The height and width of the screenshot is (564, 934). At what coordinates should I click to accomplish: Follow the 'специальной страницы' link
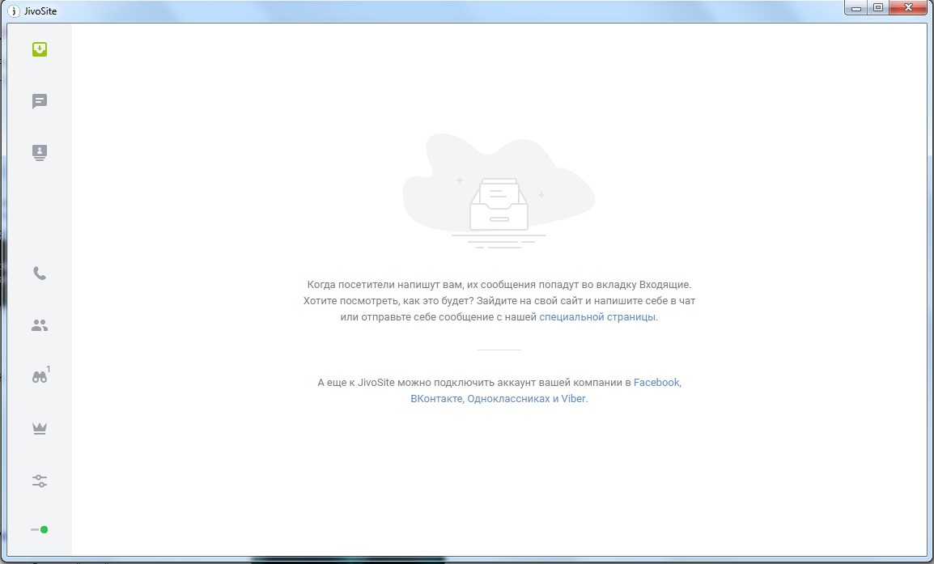pos(596,317)
